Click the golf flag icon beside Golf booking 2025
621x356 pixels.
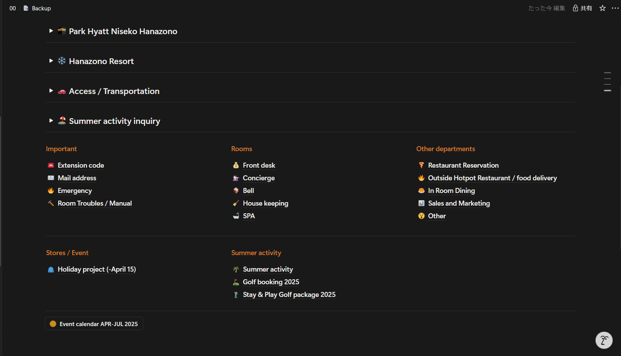[x=236, y=282]
